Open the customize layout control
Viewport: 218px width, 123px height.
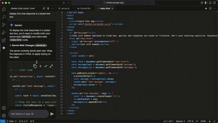pos(202,3)
